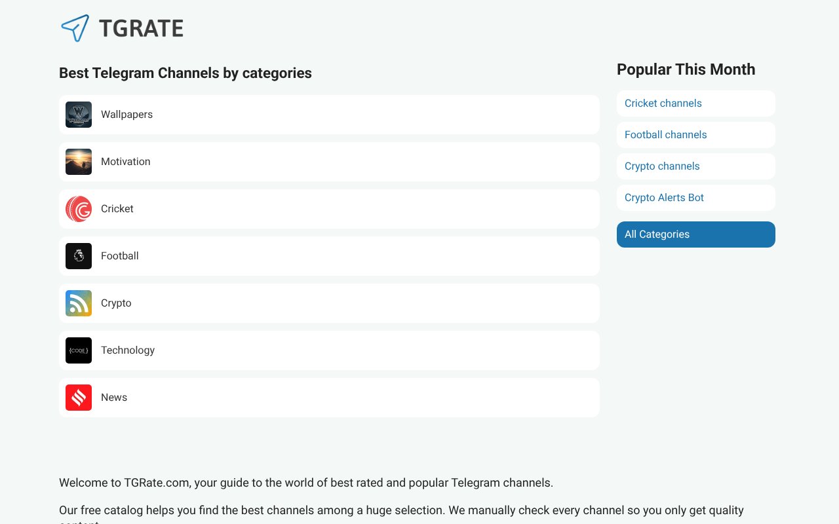Click the Crypto RSS-style feed icon
The image size is (839, 524).
coord(79,303)
